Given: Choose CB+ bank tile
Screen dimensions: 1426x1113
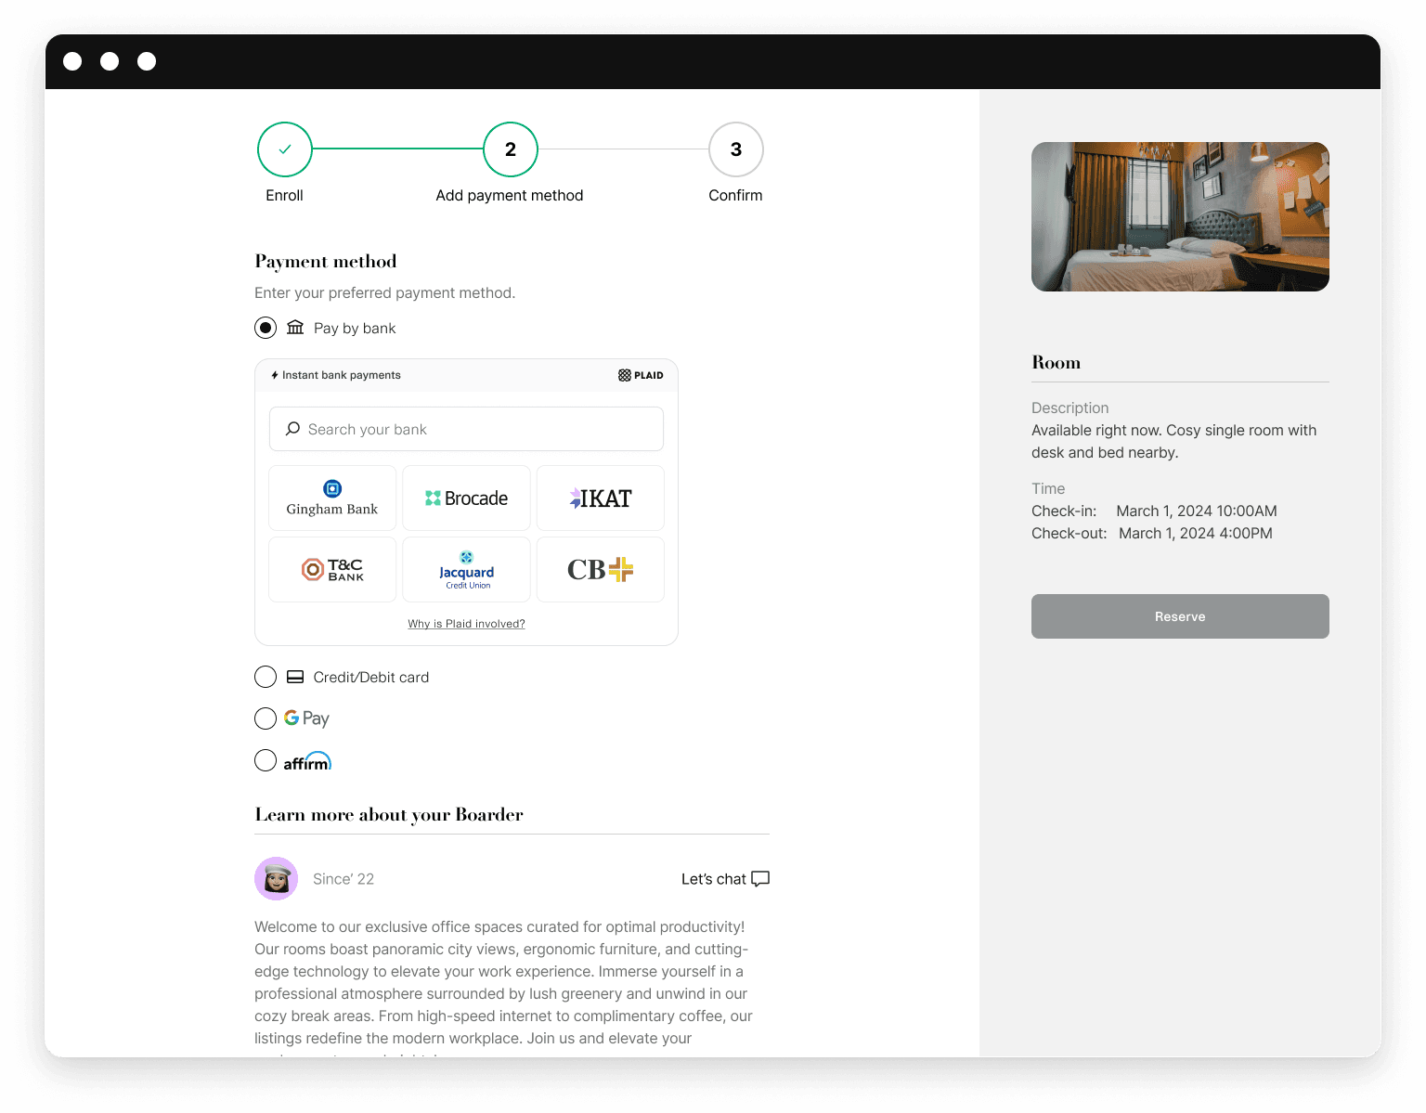Looking at the screenshot, I should [601, 570].
